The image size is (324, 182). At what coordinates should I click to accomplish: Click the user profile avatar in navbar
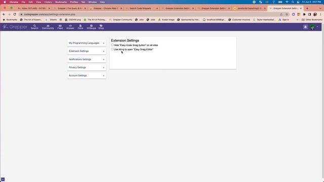312,27
